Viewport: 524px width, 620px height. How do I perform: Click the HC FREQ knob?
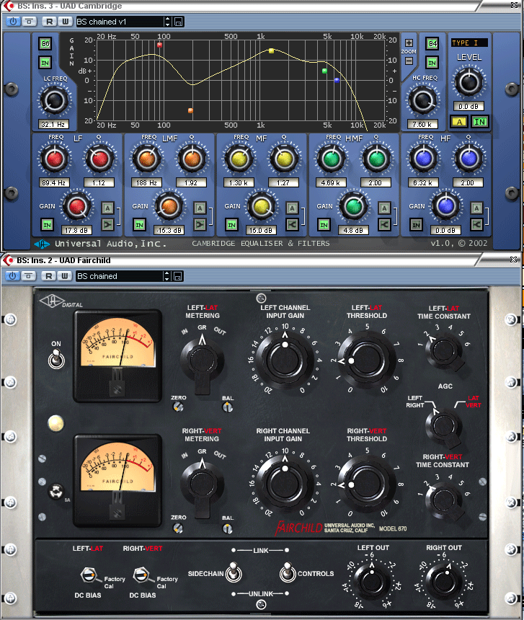pyautogui.click(x=422, y=100)
